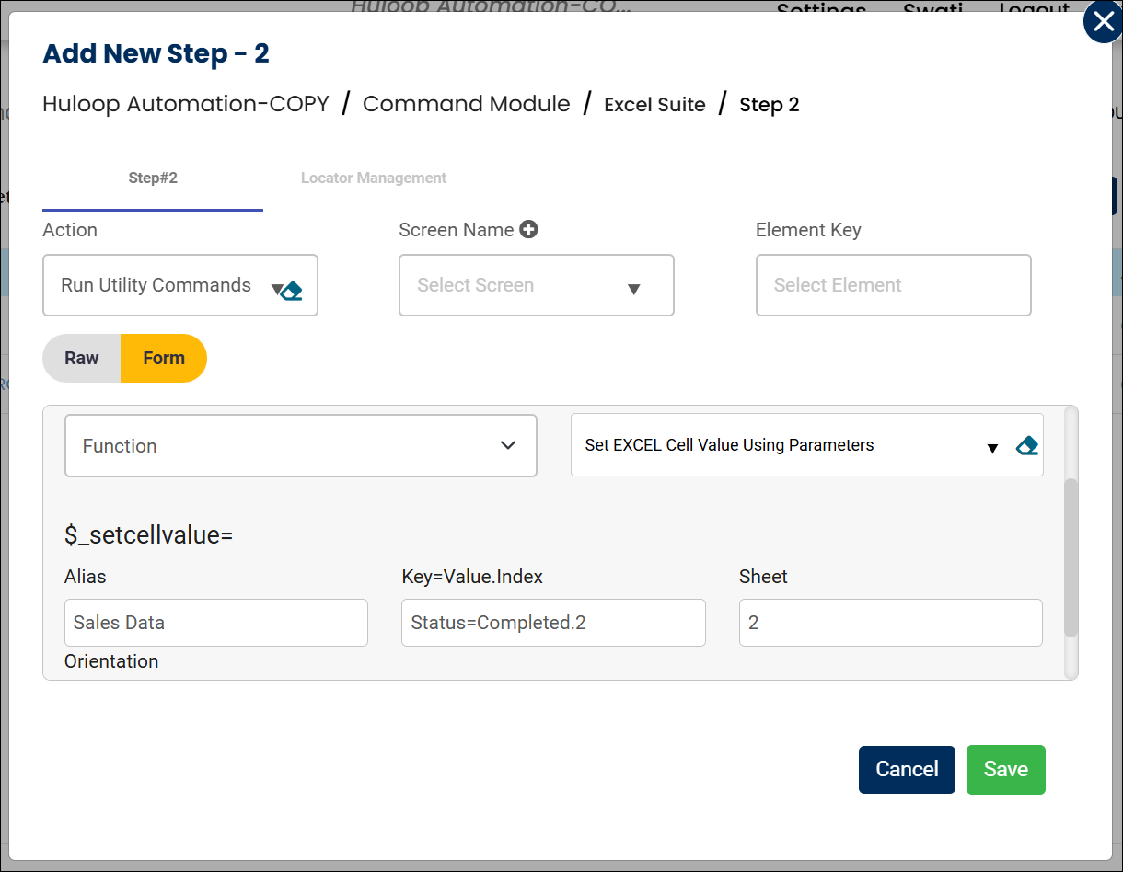This screenshot has height=872, width=1123.
Task: Click the Command Module breadcrumb
Action: [466, 104]
